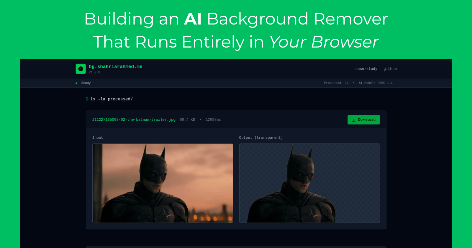
Task: Click the Output (transparent) label
Action: coord(261,138)
